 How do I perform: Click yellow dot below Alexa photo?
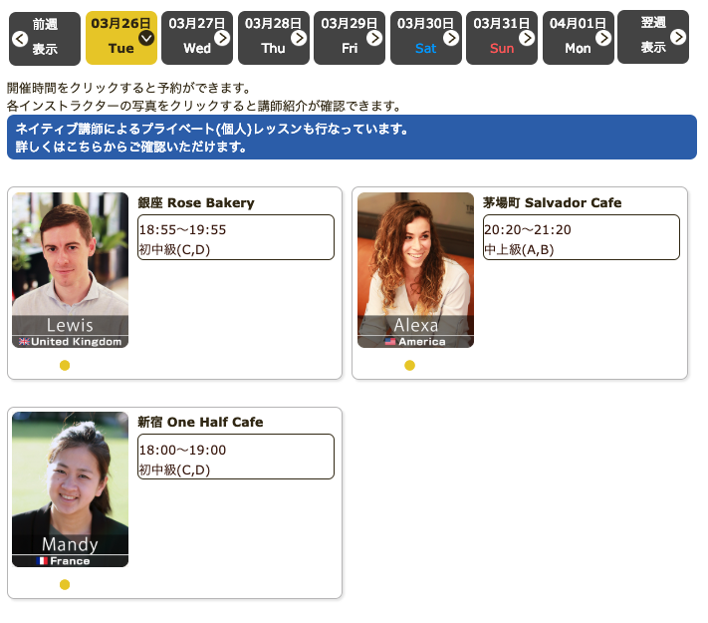click(409, 365)
